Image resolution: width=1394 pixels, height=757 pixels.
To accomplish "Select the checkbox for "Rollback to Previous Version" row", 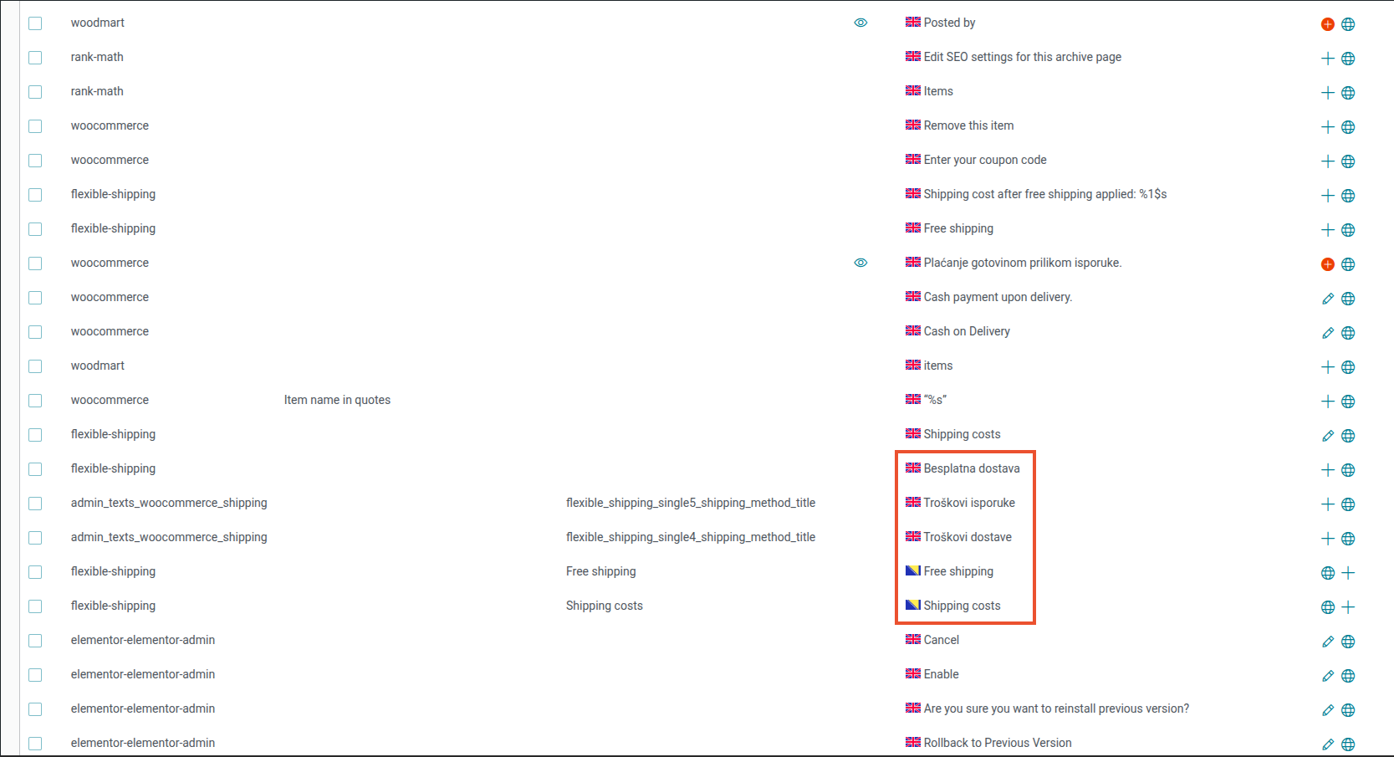I will (35, 744).
